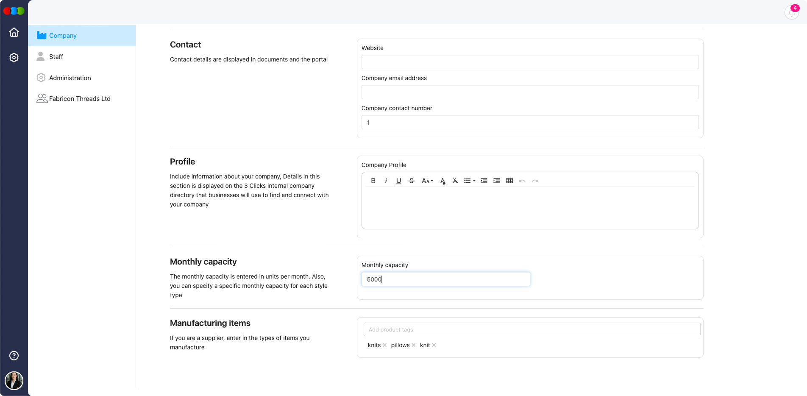Insert a table in the Company Profile

pyautogui.click(x=509, y=181)
